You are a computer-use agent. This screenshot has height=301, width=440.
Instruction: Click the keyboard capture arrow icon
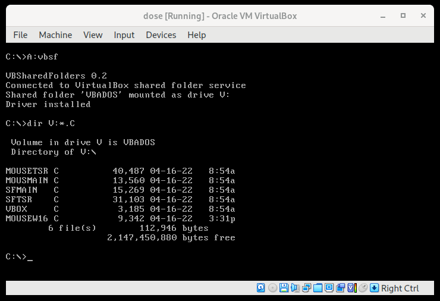click(x=375, y=288)
